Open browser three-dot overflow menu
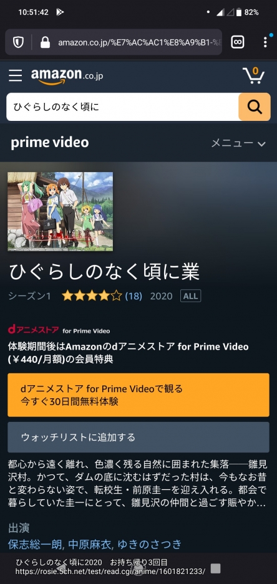Image resolution: width=277 pixels, height=584 pixels. [x=265, y=42]
